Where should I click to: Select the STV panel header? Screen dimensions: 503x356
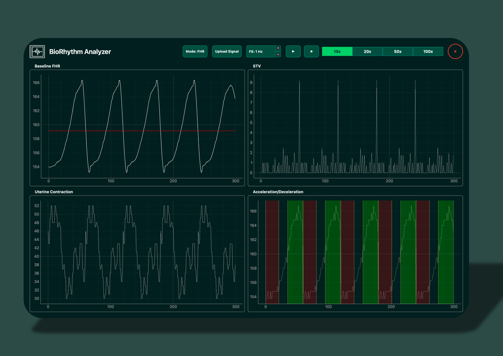click(x=257, y=66)
